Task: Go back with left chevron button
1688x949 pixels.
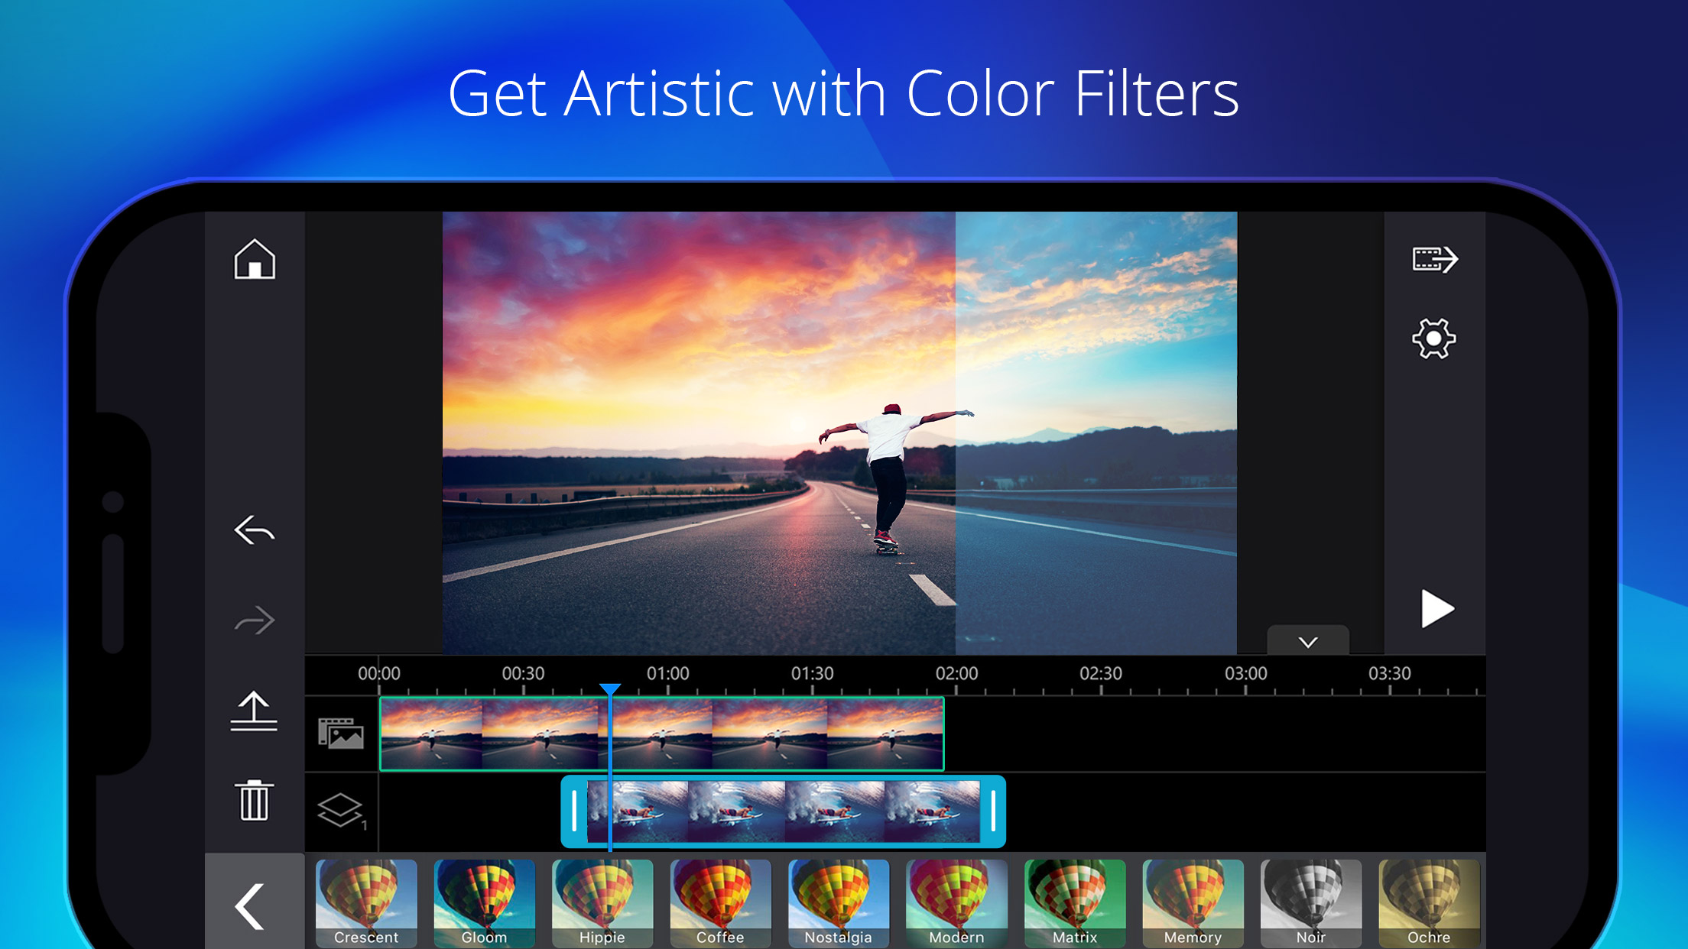Action: tap(252, 906)
